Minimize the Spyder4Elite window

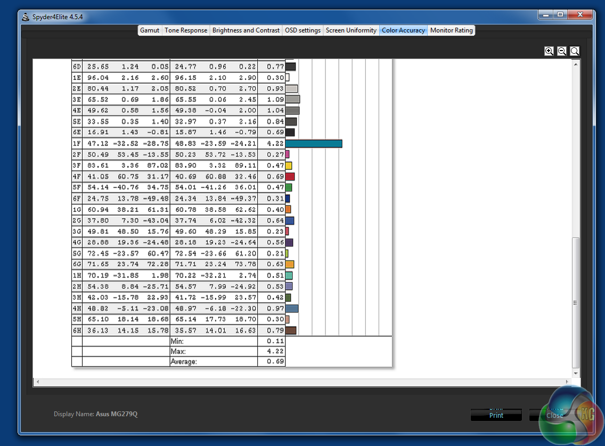tap(546, 15)
